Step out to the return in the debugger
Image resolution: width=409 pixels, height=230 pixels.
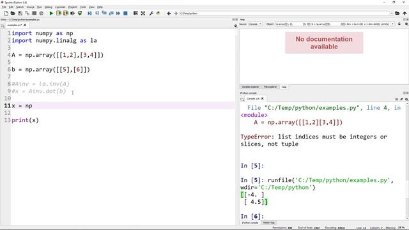(x=111, y=13)
